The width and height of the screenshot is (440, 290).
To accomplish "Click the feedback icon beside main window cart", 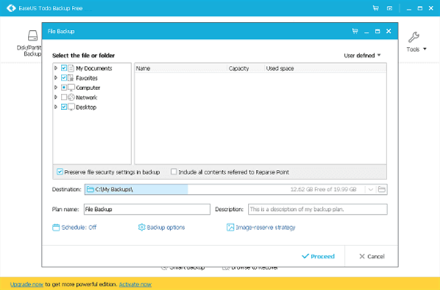I will 389,8.
